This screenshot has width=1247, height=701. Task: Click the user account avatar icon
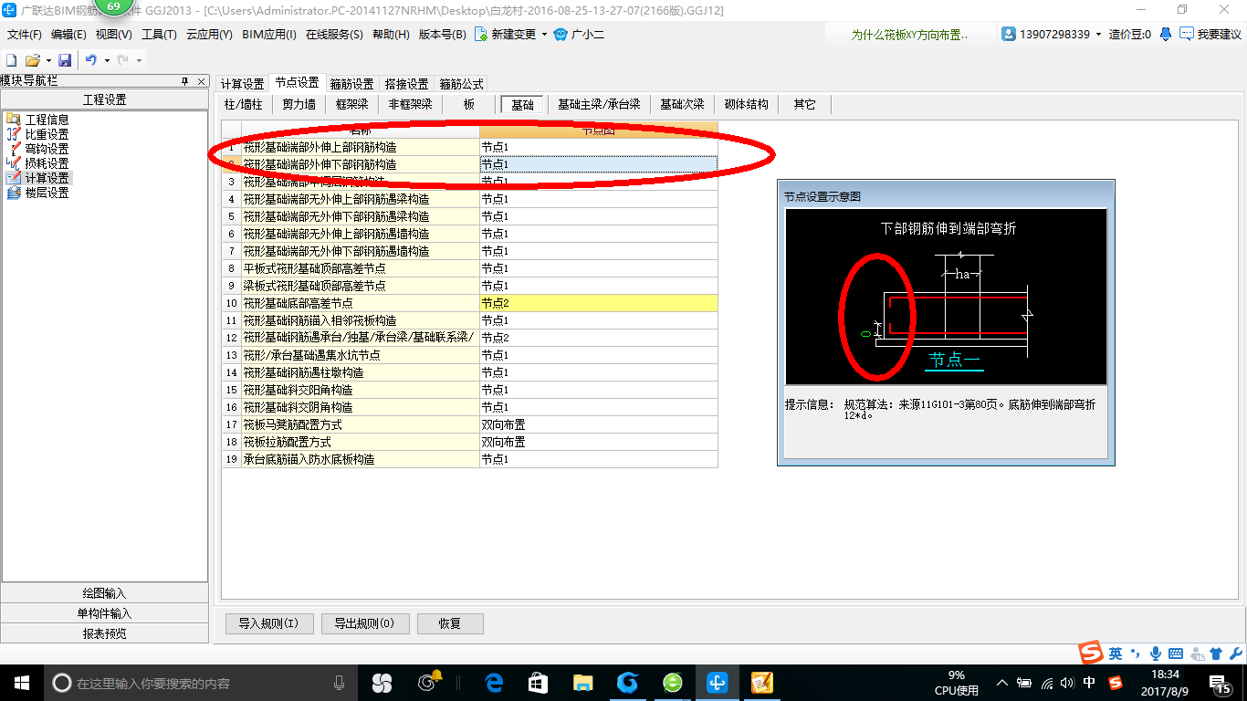coord(1009,34)
